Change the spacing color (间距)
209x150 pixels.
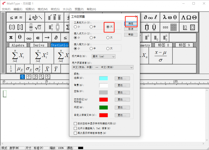(122, 107)
